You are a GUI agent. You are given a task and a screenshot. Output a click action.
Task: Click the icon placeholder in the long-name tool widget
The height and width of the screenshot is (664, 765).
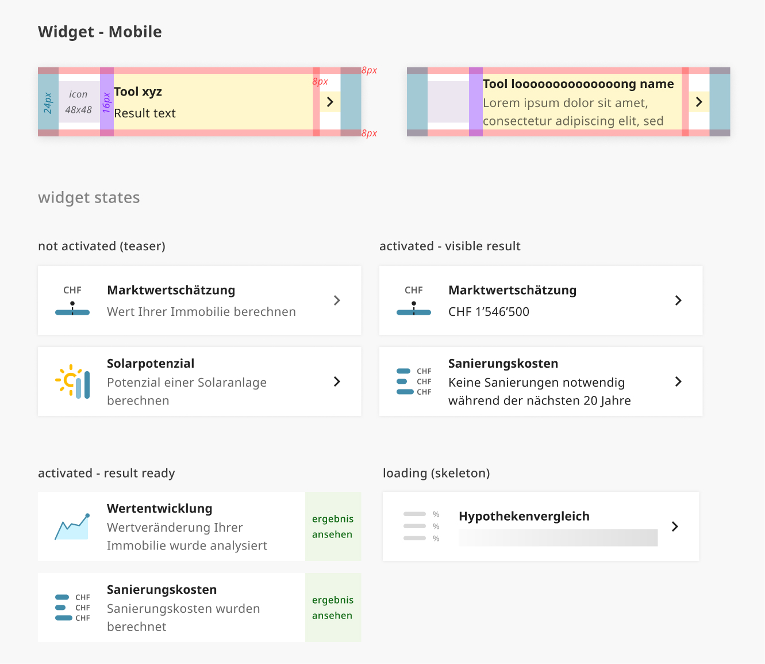pos(448,102)
